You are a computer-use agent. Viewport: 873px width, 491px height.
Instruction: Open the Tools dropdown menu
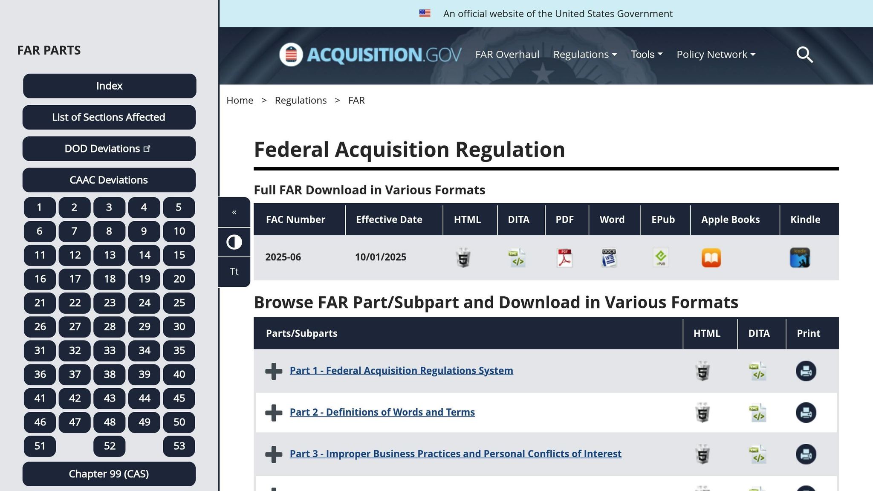point(646,55)
